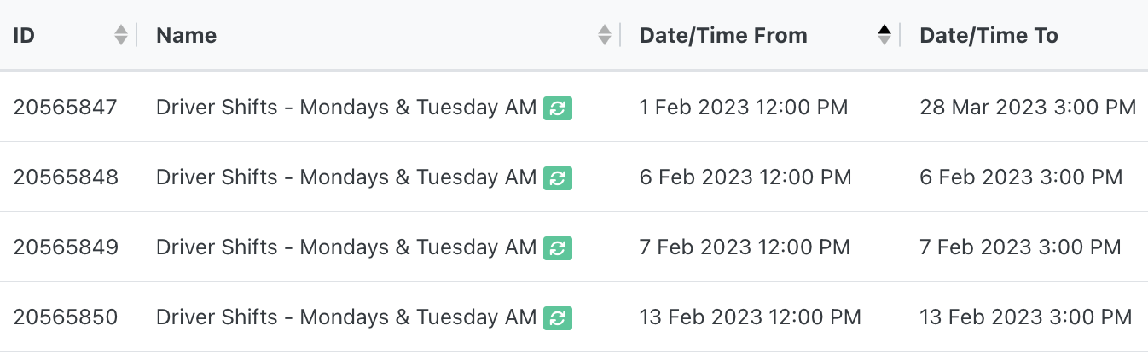Select the 7 Feb 2023 3:00 PM cell
The height and width of the screenshot is (355, 1148).
coord(1020,247)
